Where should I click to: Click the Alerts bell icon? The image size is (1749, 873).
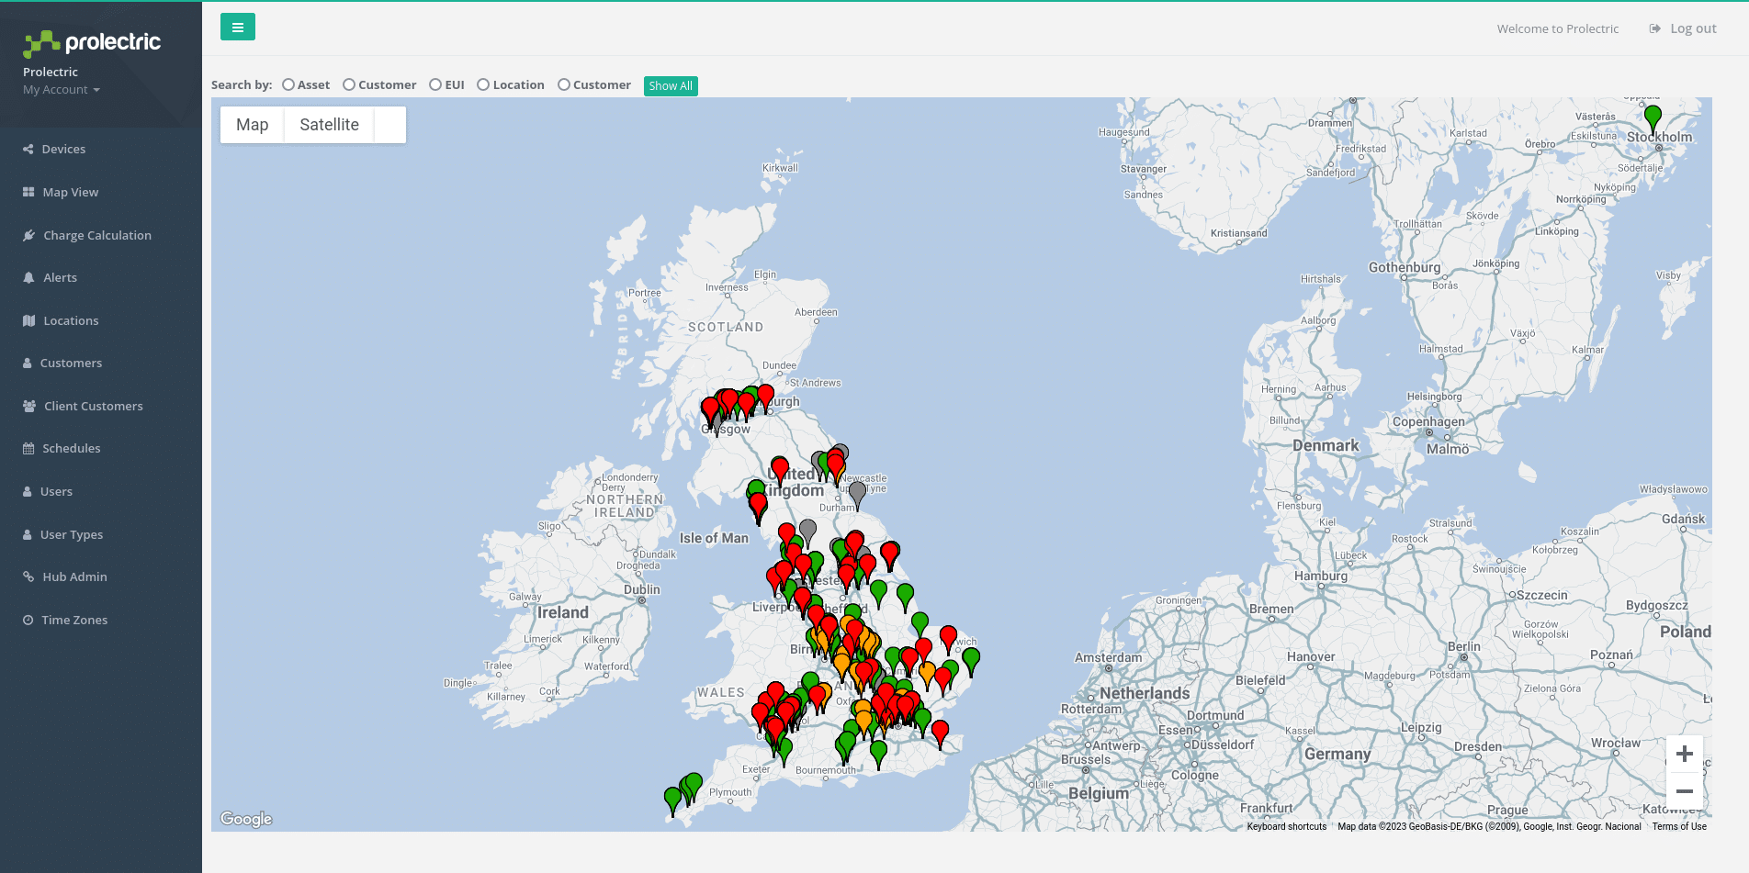[x=28, y=277]
